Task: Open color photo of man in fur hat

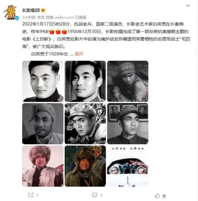Action: (43, 166)
